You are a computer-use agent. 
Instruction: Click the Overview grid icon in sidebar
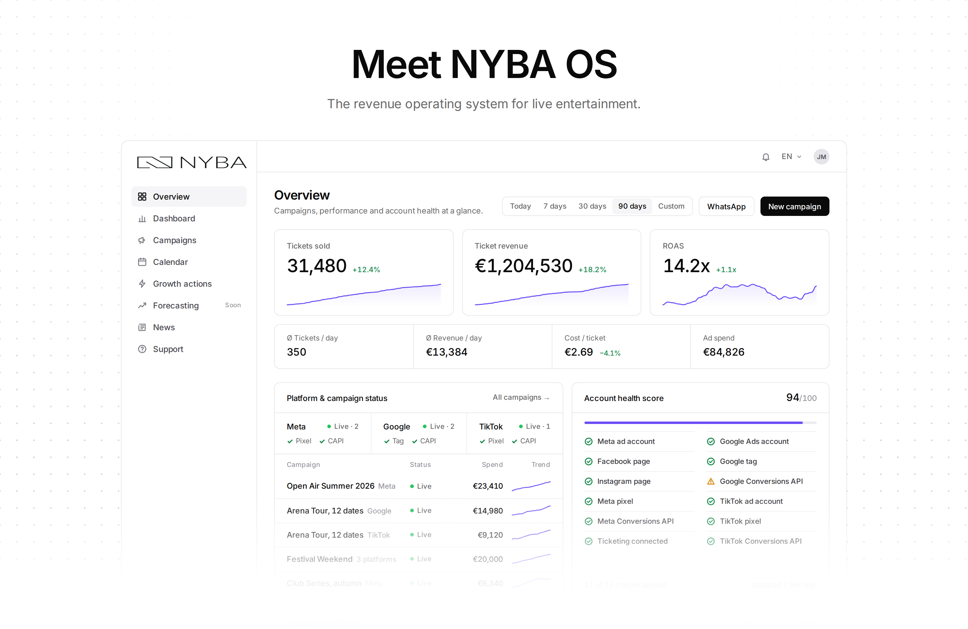point(142,197)
